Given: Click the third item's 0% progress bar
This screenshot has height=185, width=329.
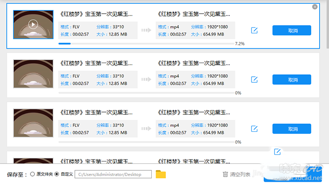Looking at the screenshot, I should click(146, 142).
